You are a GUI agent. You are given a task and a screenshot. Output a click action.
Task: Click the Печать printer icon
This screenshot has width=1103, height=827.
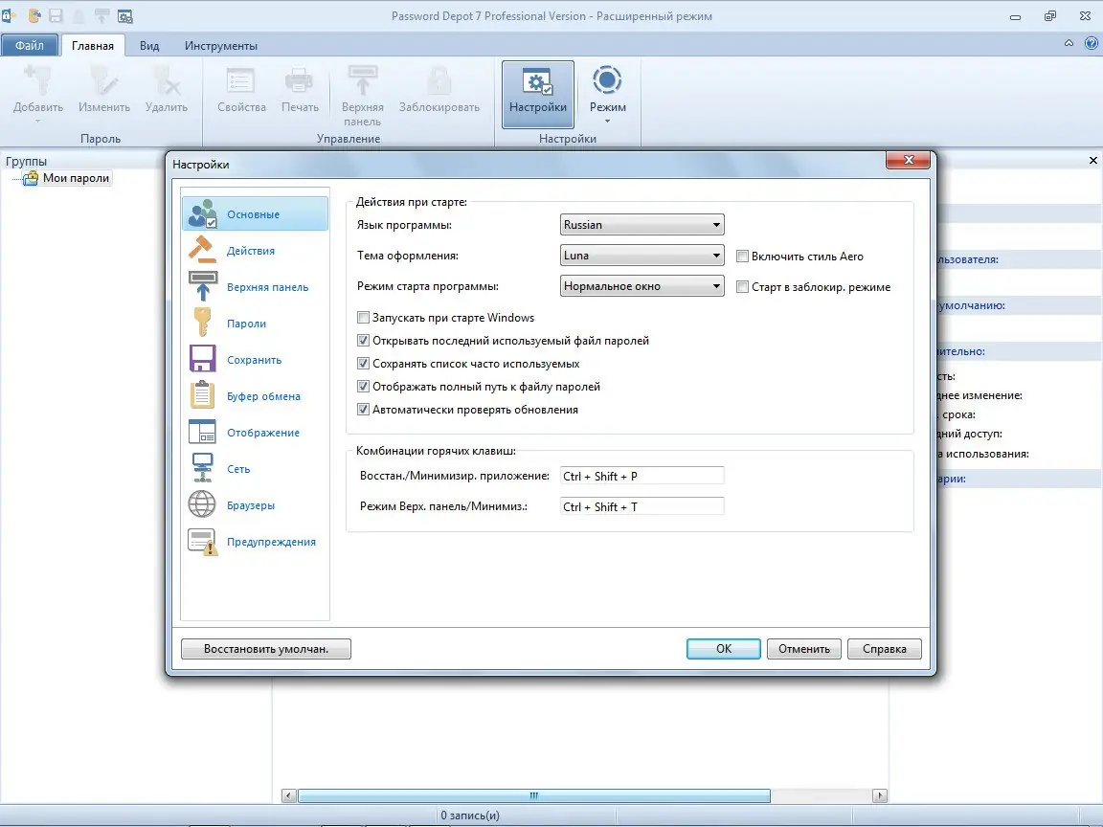click(300, 80)
